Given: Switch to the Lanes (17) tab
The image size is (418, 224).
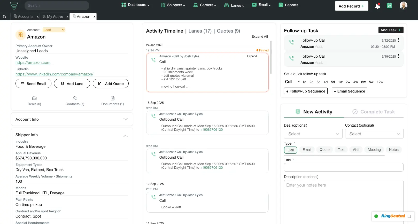Looking at the screenshot, I should [200, 31].
